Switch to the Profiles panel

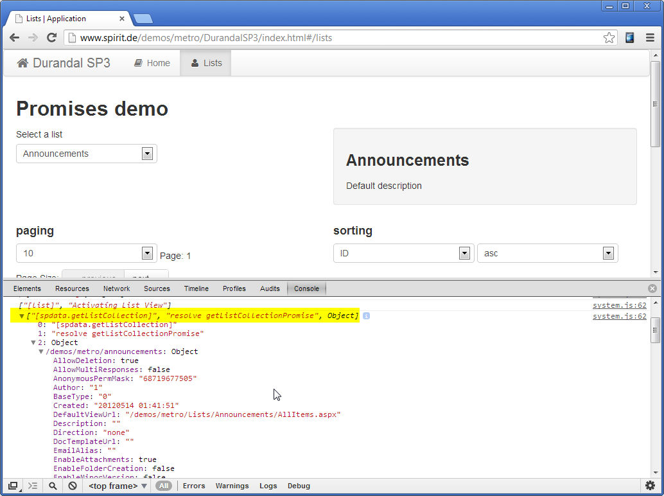[234, 288]
